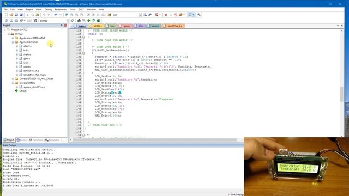Close the Project panel with red X

click(x=65, y=26)
